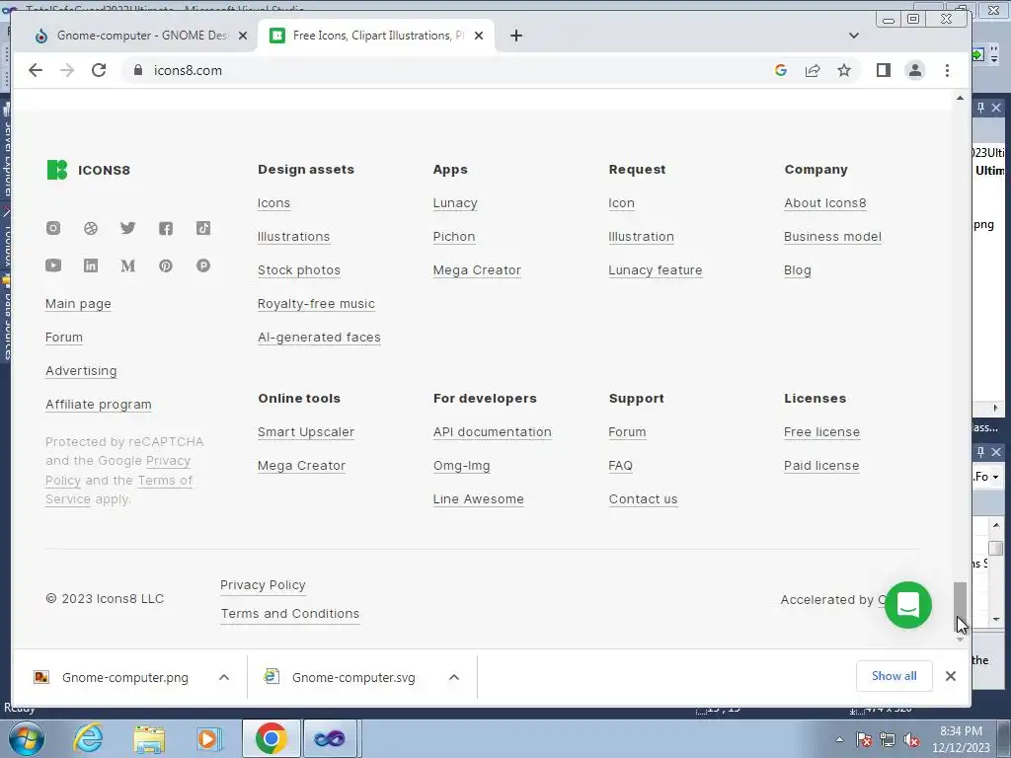Close the downloads bar
This screenshot has width=1011, height=758.
[951, 676]
